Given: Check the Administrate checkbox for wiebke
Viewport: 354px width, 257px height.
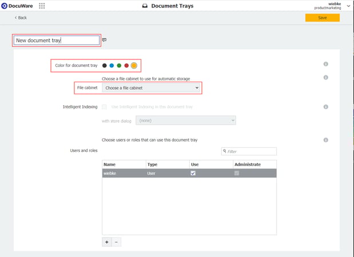Looking at the screenshot, I should (x=237, y=174).
